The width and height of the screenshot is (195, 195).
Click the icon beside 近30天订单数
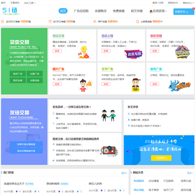pyautogui.click(x=3, y=22)
